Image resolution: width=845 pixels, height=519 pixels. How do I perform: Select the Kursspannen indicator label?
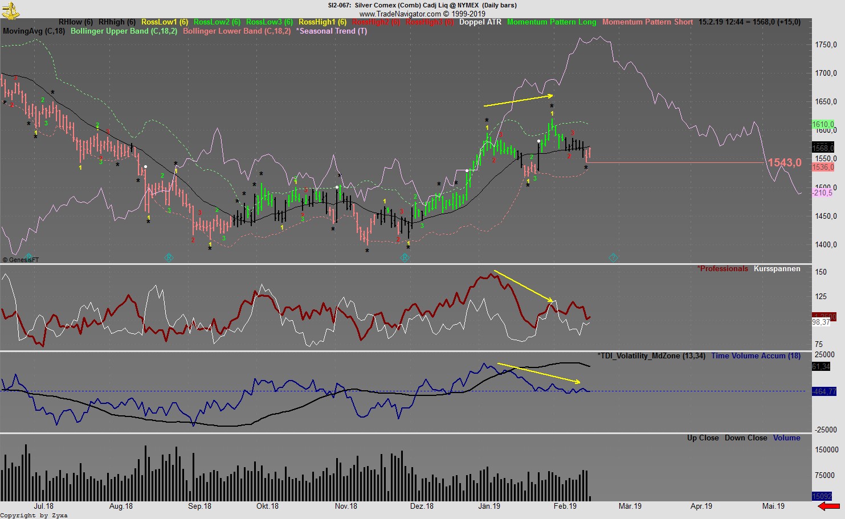point(777,269)
